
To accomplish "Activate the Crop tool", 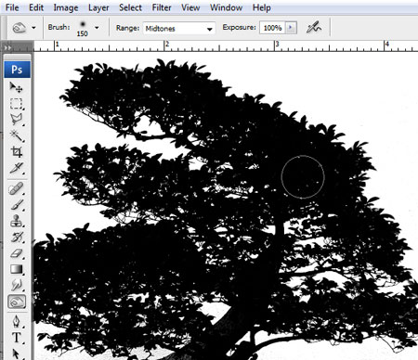I will click(16, 152).
